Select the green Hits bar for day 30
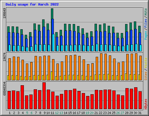The width and height of the screenshot is (149, 116). coord(135,25)
